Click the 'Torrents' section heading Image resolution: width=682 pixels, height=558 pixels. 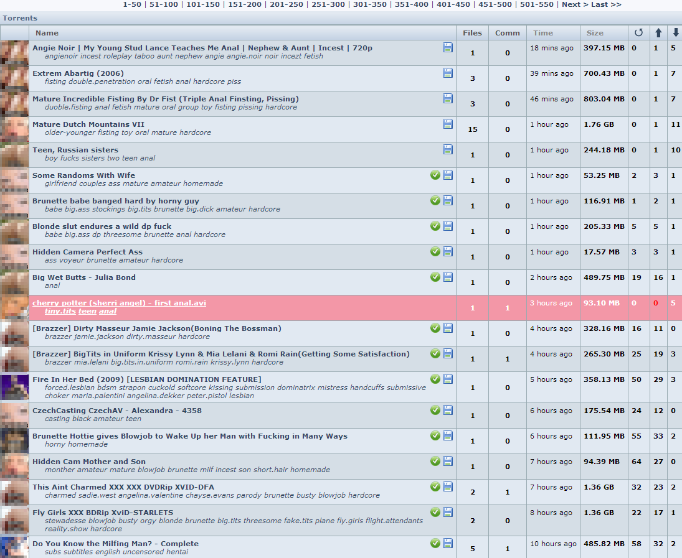(20, 18)
